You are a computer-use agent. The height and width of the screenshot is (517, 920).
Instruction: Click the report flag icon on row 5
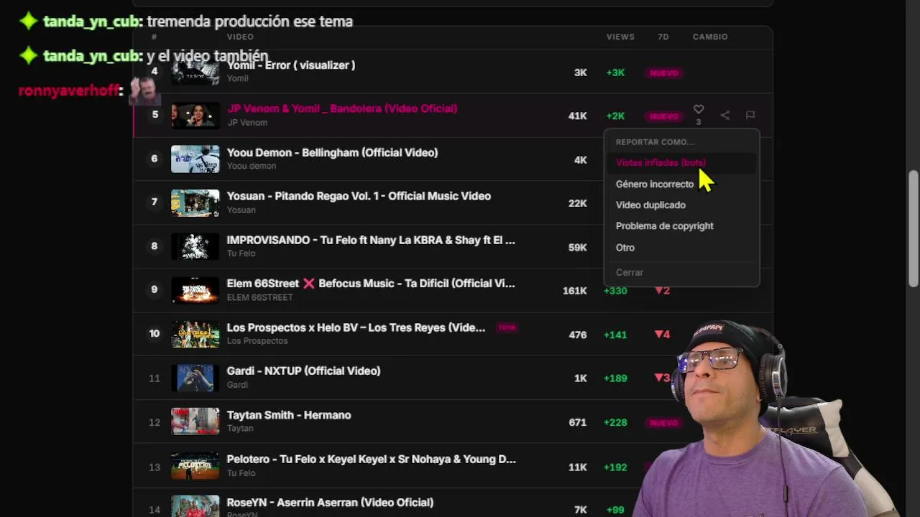tap(750, 115)
